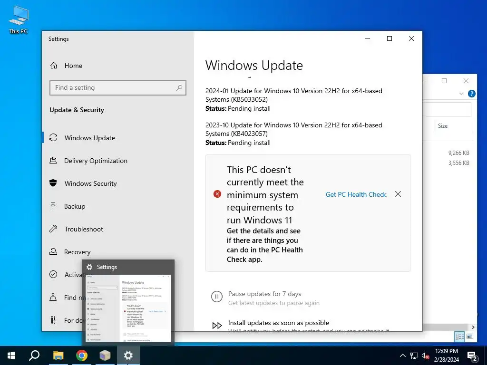
Task: Dismiss the Windows 11 requirements notice
Action: [x=398, y=194]
